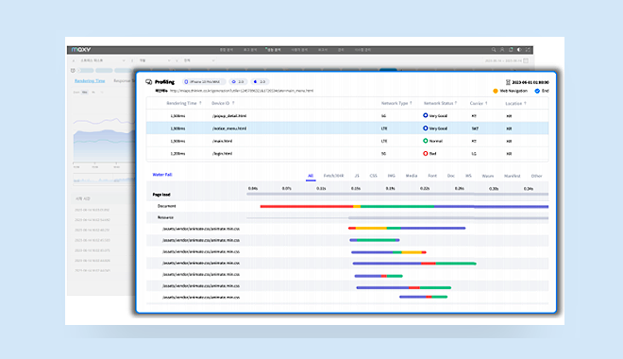
Task: Click the SKT carrier cell
Action: point(475,128)
